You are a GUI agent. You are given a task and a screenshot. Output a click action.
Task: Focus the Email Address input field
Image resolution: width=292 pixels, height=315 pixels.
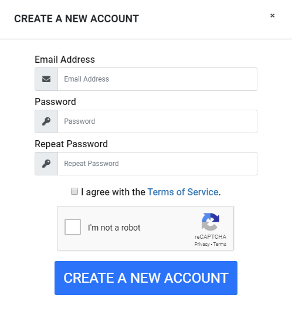(x=158, y=79)
